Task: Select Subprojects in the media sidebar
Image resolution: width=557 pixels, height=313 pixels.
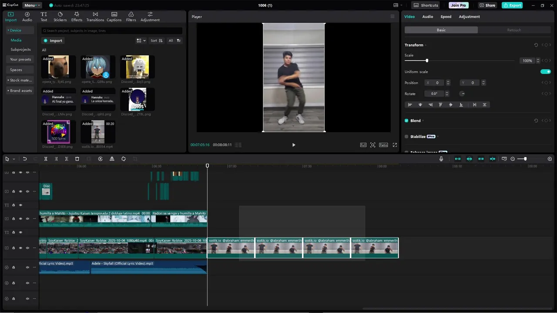Action: click(x=21, y=50)
